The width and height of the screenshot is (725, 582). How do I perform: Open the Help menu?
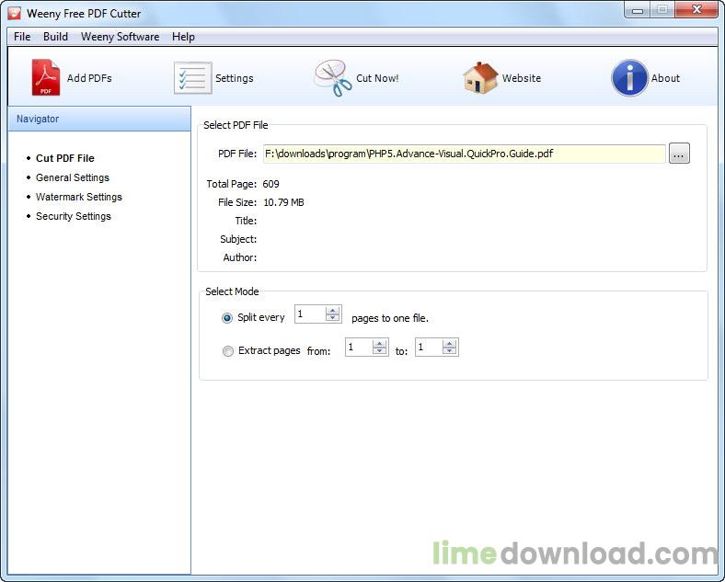[184, 37]
